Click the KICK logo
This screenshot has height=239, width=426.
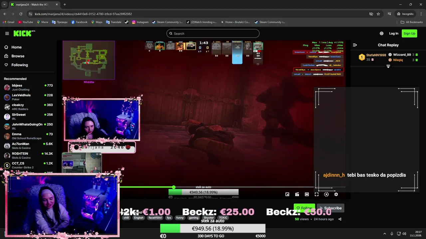[x=24, y=33]
